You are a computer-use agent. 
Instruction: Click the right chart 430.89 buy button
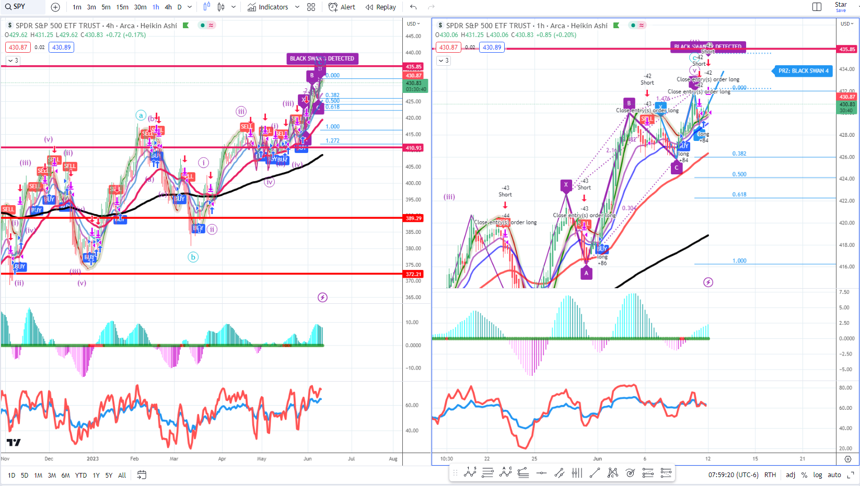492,47
